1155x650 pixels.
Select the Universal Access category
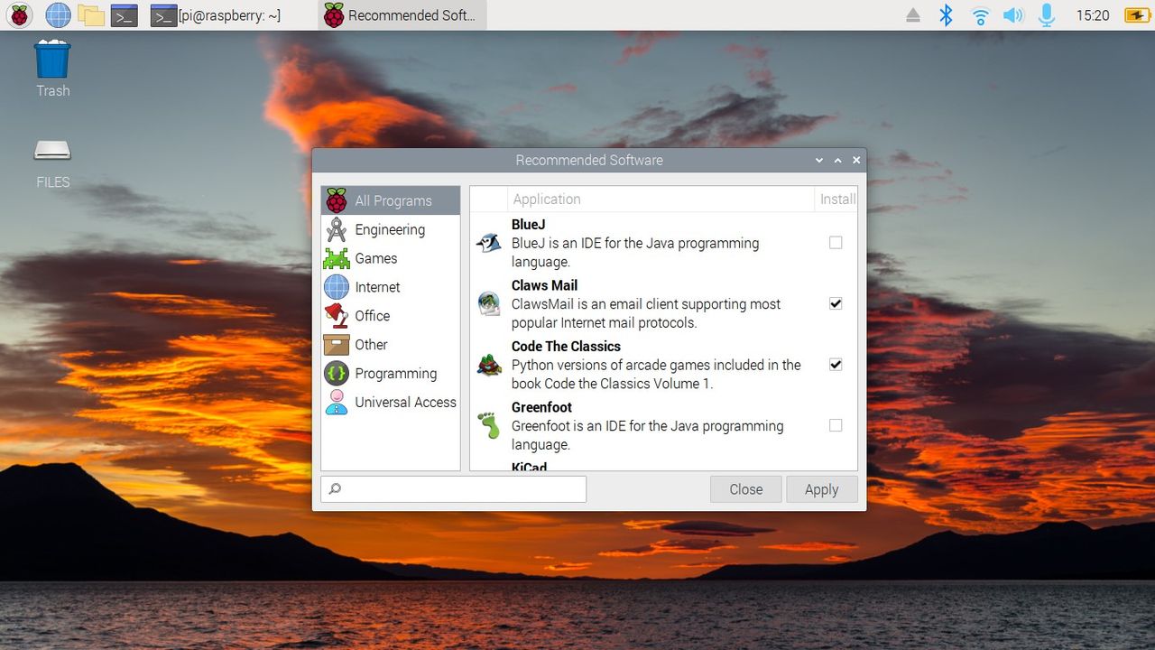(391, 403)
